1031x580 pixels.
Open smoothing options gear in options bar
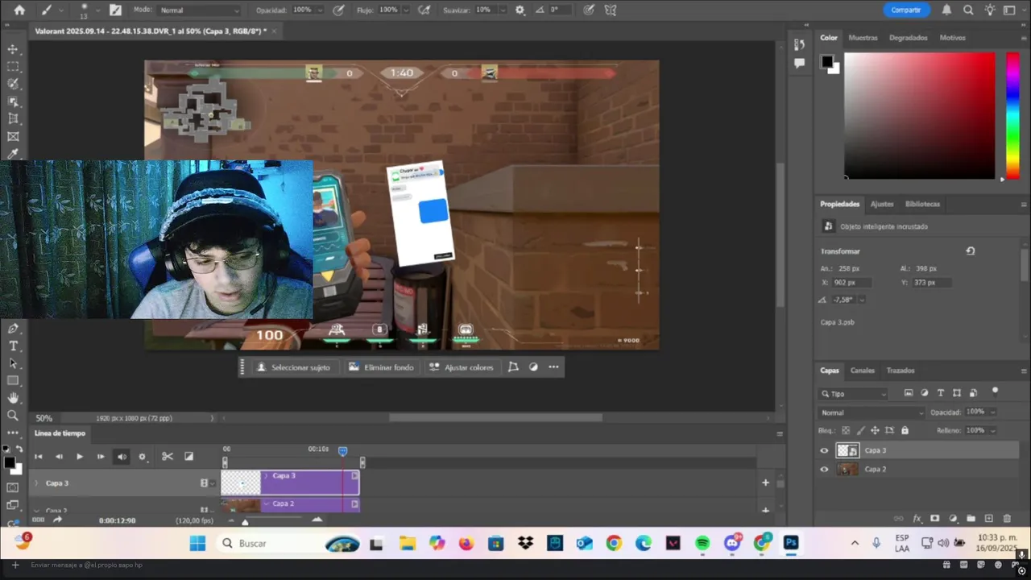pyautogui.click(x=520, y=10)
